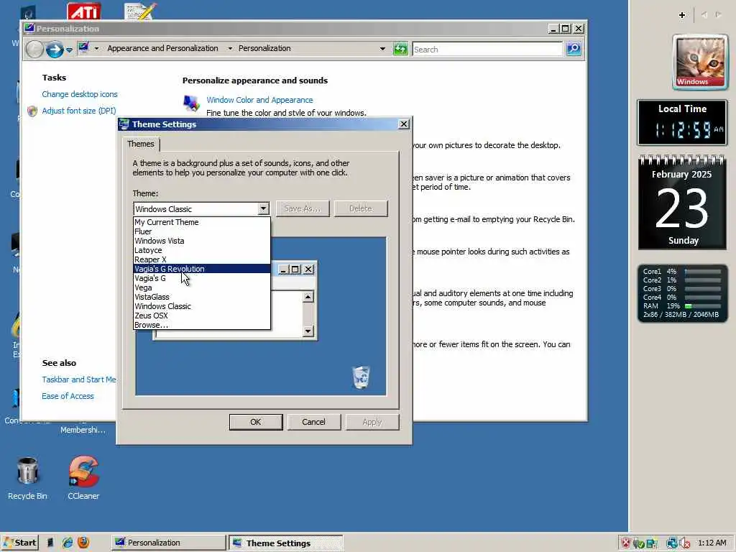Go forward in Personalization window
Viewport: 736px width, 552px height.
[x=55, y=49]
